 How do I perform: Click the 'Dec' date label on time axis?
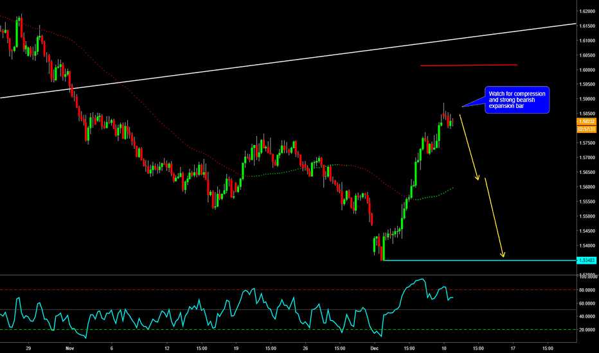coord(374,348)
